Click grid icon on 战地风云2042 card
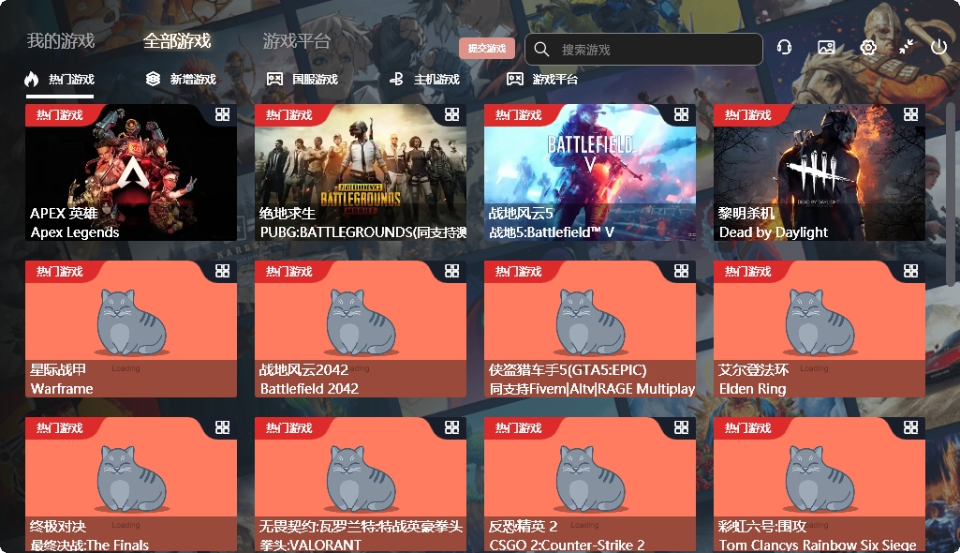 coord(451,271)
